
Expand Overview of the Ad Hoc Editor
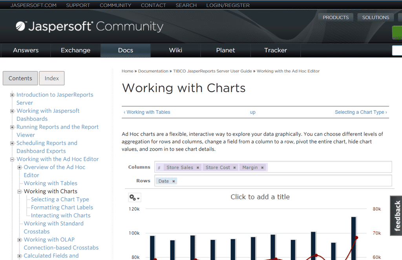click(x=19, y=167)
